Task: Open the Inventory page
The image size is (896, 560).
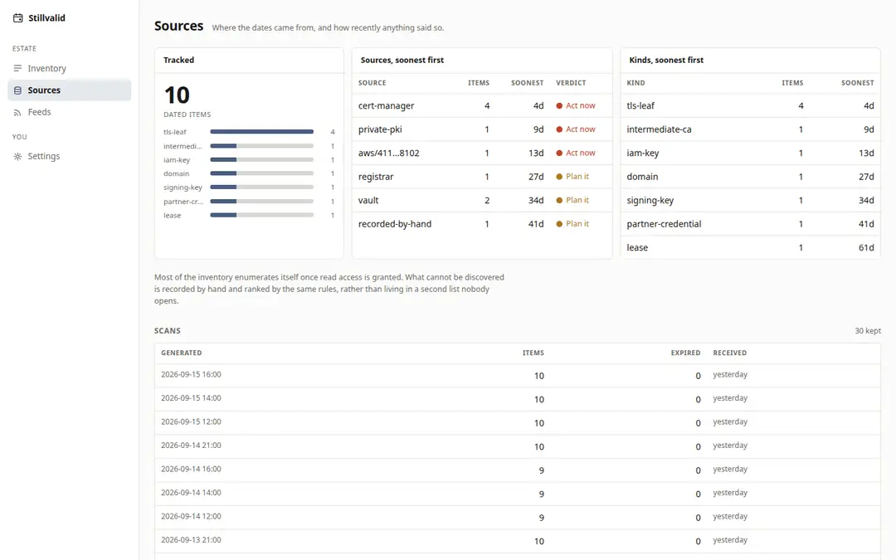Action: point(69,69)
